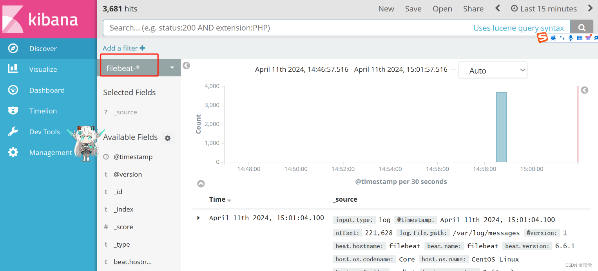This screenshot has width=598, height=271.
Task: Click the chart's right-side collapse arrow
Action: click(584, 90)
